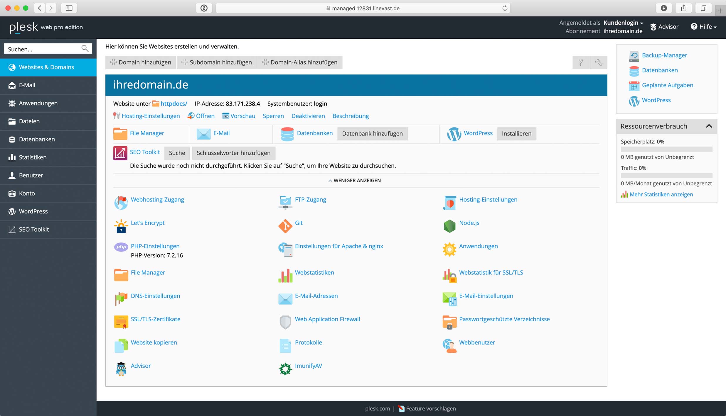Open the Kundenlogin user dropdown

623,23
